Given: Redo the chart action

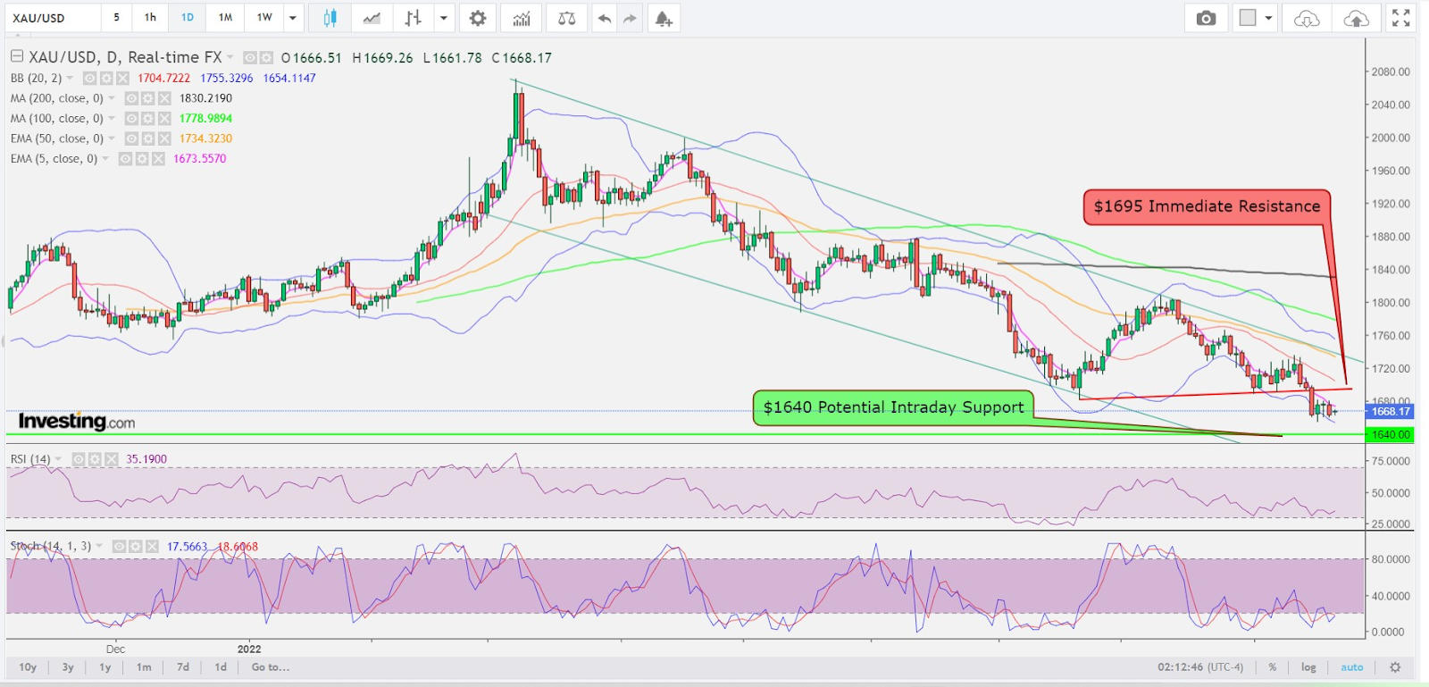Looking at the screenshot, I should tap(630, 18).
